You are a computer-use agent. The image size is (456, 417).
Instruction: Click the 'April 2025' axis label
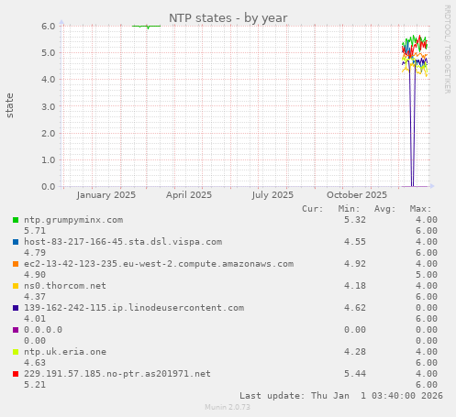tap(189, 195)
